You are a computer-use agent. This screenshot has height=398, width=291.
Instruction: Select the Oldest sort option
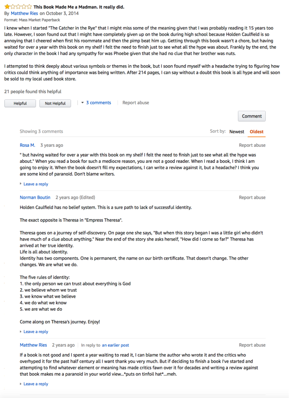(257, 131)
